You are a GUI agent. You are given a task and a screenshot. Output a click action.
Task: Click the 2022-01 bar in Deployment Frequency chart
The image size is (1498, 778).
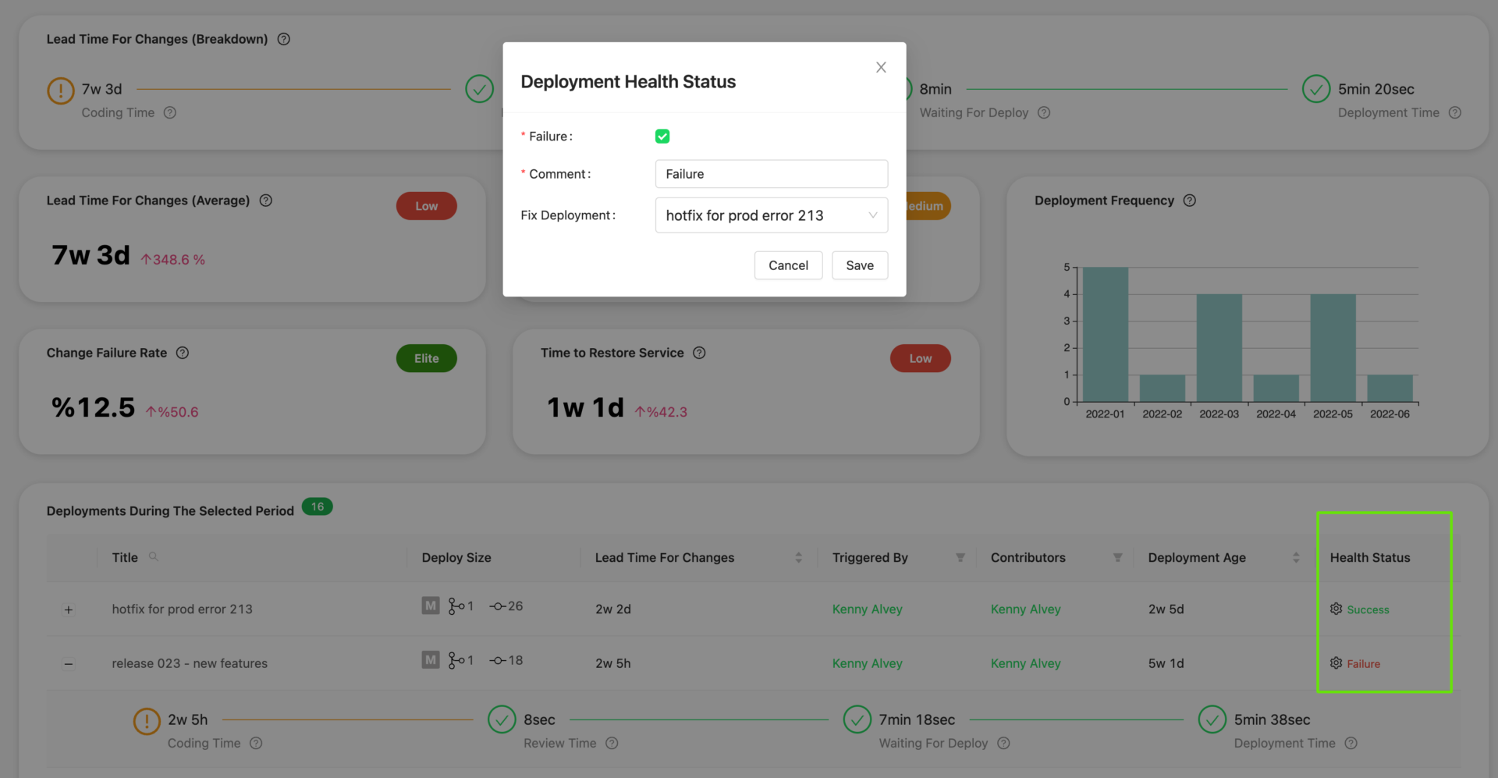coord(1105,335)
